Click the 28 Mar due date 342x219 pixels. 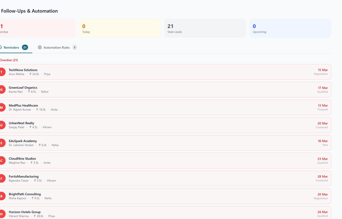pos(323,177)
